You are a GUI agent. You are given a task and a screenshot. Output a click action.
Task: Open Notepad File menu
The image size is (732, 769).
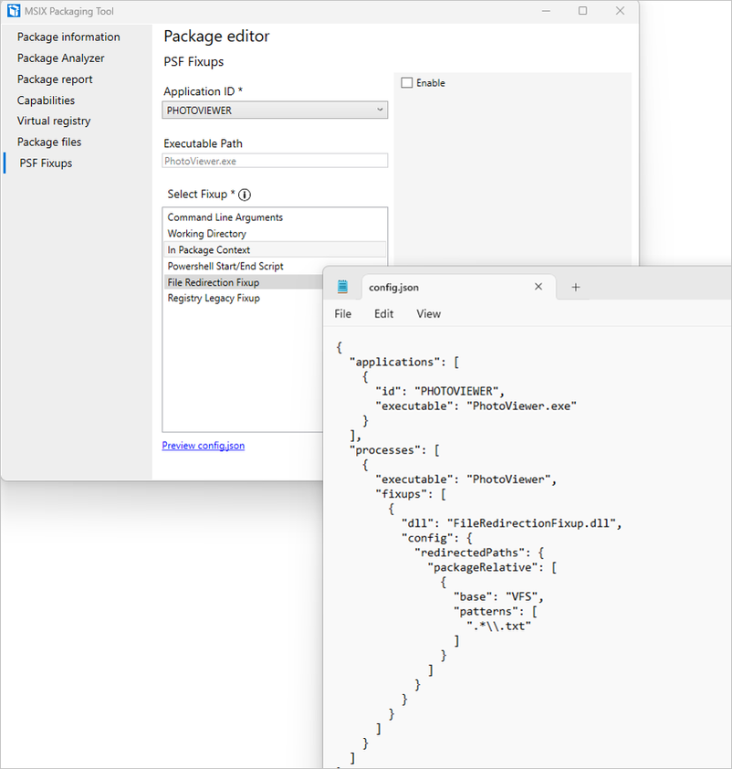click(343, 314)
